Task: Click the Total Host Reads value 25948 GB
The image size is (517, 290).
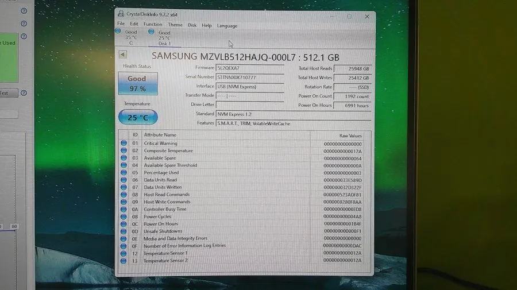Action: click(x=352, y=68)
